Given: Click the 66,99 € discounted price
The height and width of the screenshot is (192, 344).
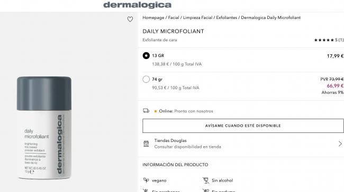Looking at the screenshot, I should click(335, 86).
